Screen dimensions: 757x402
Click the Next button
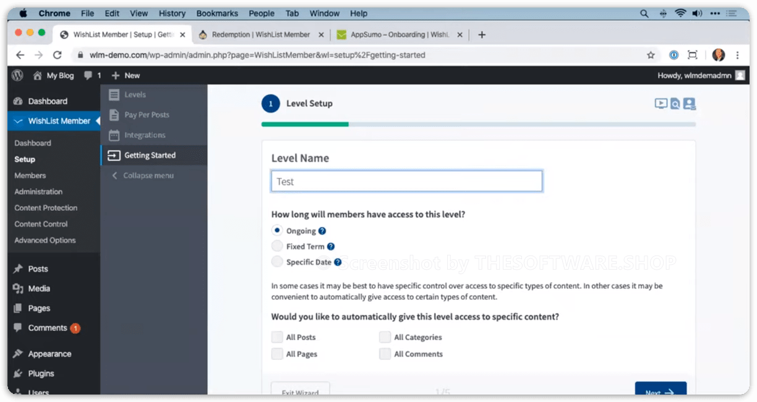tap(661, 389)
